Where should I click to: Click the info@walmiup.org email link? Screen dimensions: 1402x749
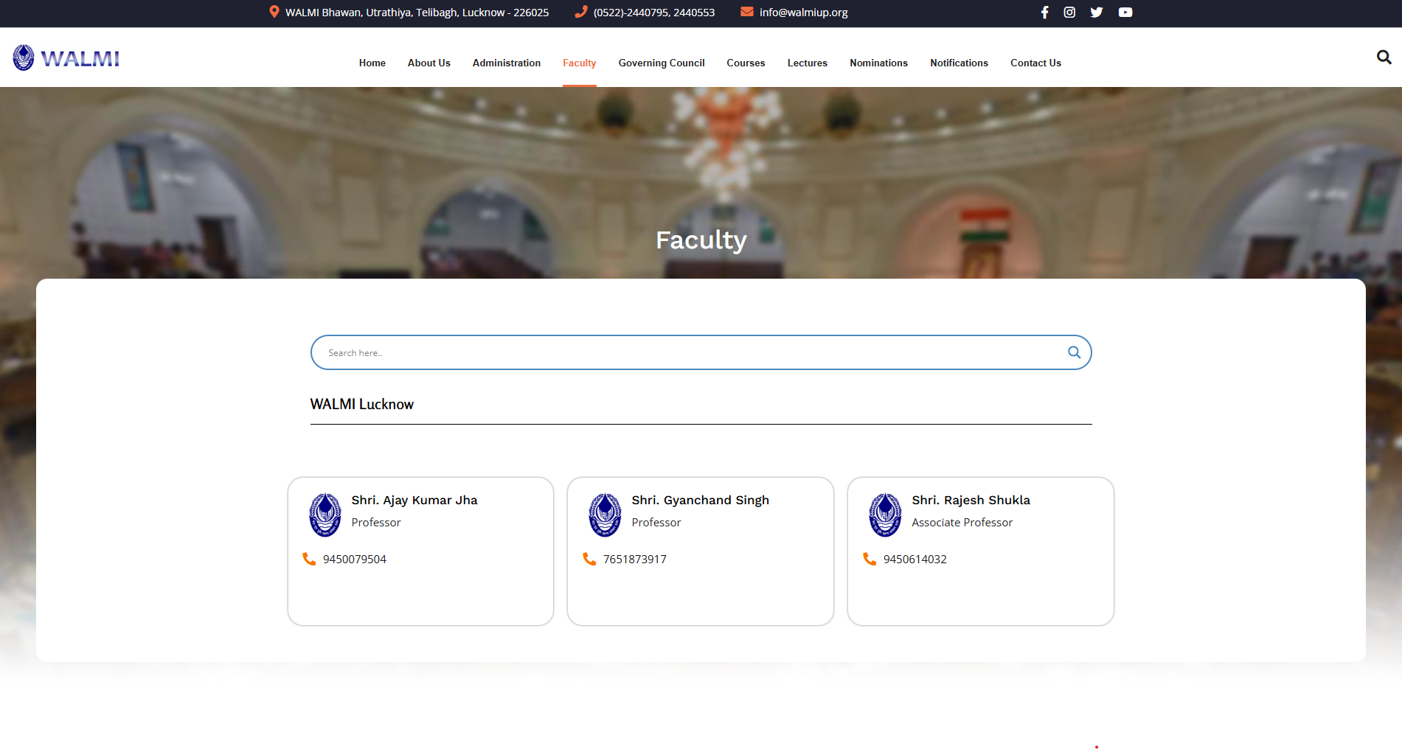coord(804,13)
